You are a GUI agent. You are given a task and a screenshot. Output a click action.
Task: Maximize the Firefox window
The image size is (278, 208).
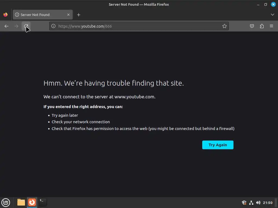[x=266, y=5]
